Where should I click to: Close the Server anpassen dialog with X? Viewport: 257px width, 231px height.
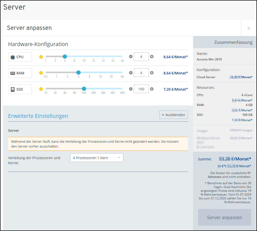pos(249,28)
